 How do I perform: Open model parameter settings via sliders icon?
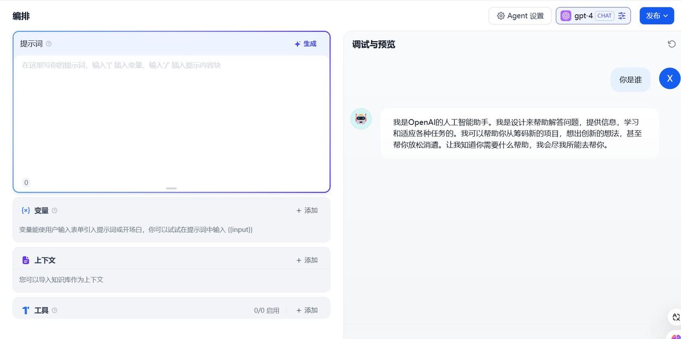621,16
